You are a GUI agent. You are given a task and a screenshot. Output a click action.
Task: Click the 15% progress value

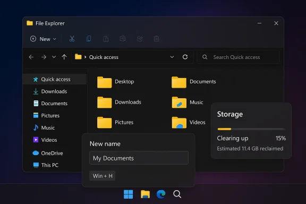[x=280, y=138]
